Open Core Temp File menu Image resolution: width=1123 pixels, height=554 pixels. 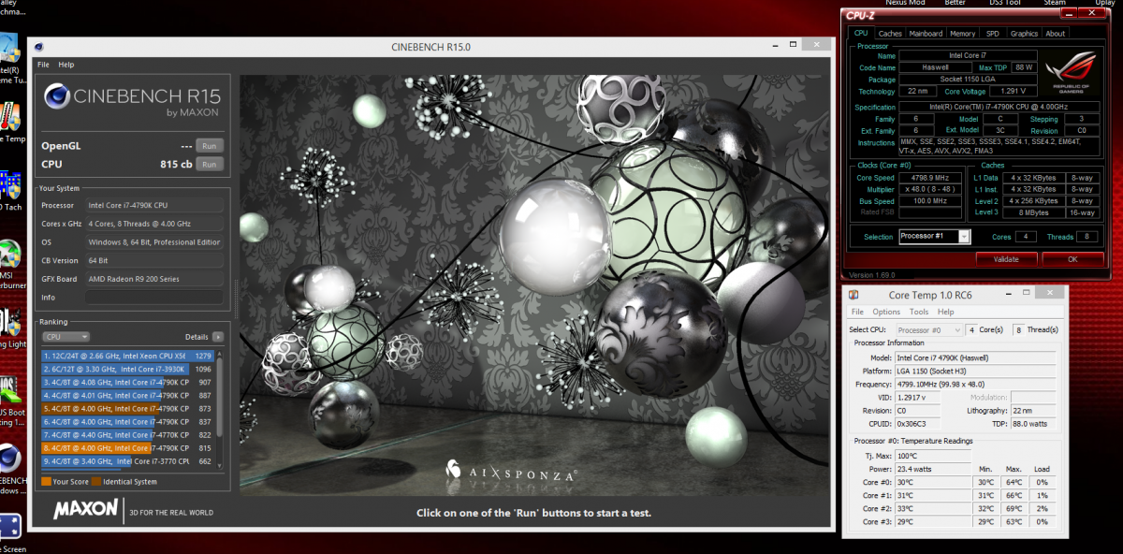(x=857, y=312)
